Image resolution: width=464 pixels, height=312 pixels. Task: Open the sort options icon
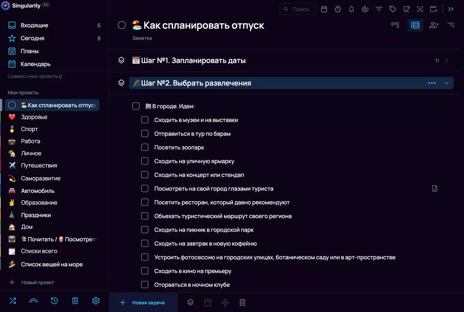tap(451, 25)
